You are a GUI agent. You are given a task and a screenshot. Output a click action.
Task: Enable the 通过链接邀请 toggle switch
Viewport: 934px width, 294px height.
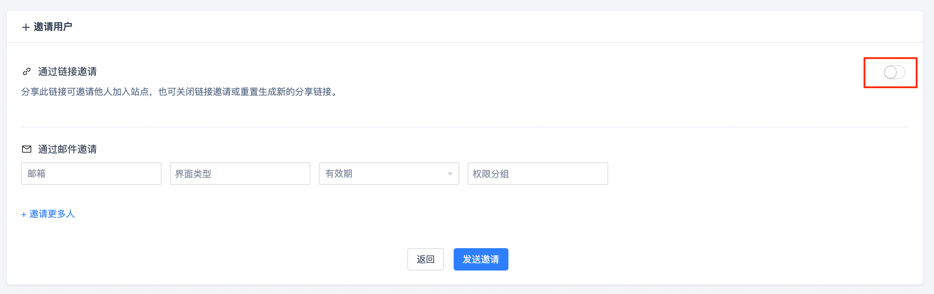(894, 72)
